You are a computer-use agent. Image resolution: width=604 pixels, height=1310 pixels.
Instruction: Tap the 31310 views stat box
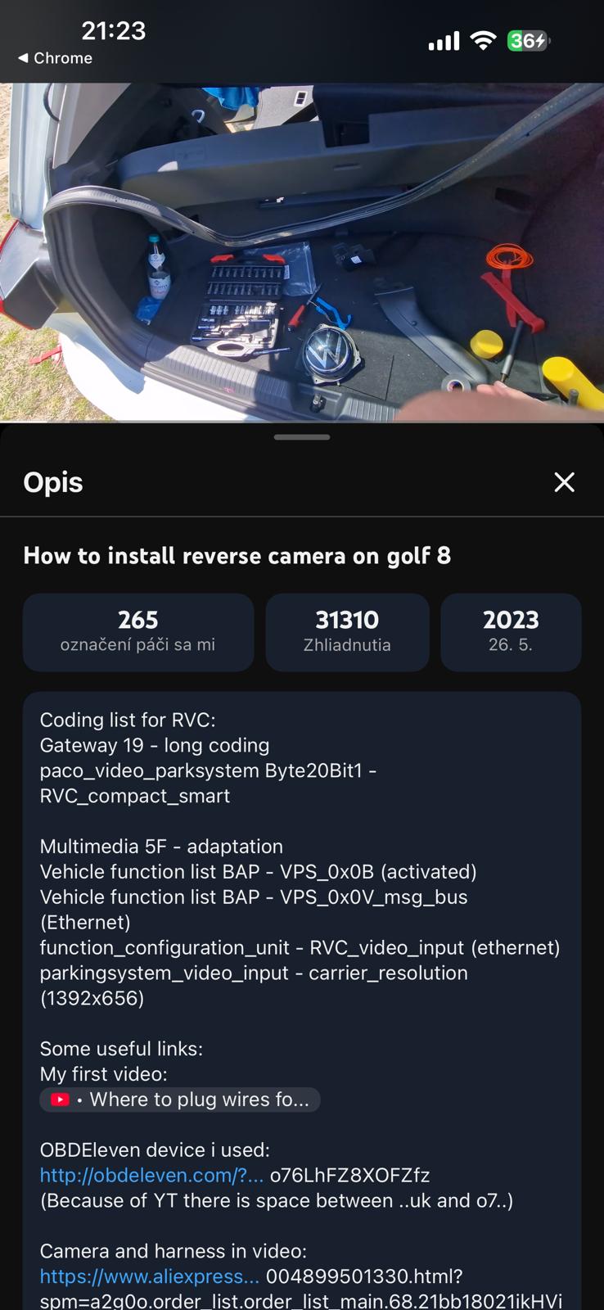(x=347, y=632)
